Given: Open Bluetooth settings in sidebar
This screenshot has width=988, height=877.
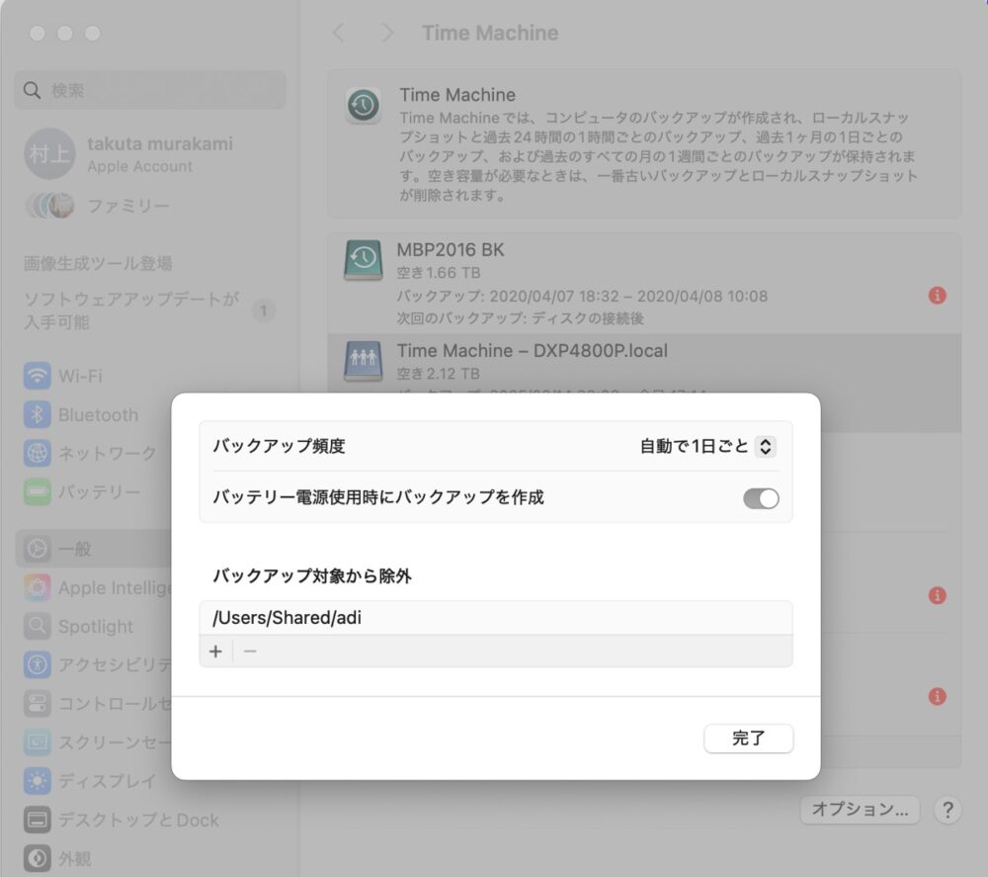Looking at the screenshot, I should (97, 414).
